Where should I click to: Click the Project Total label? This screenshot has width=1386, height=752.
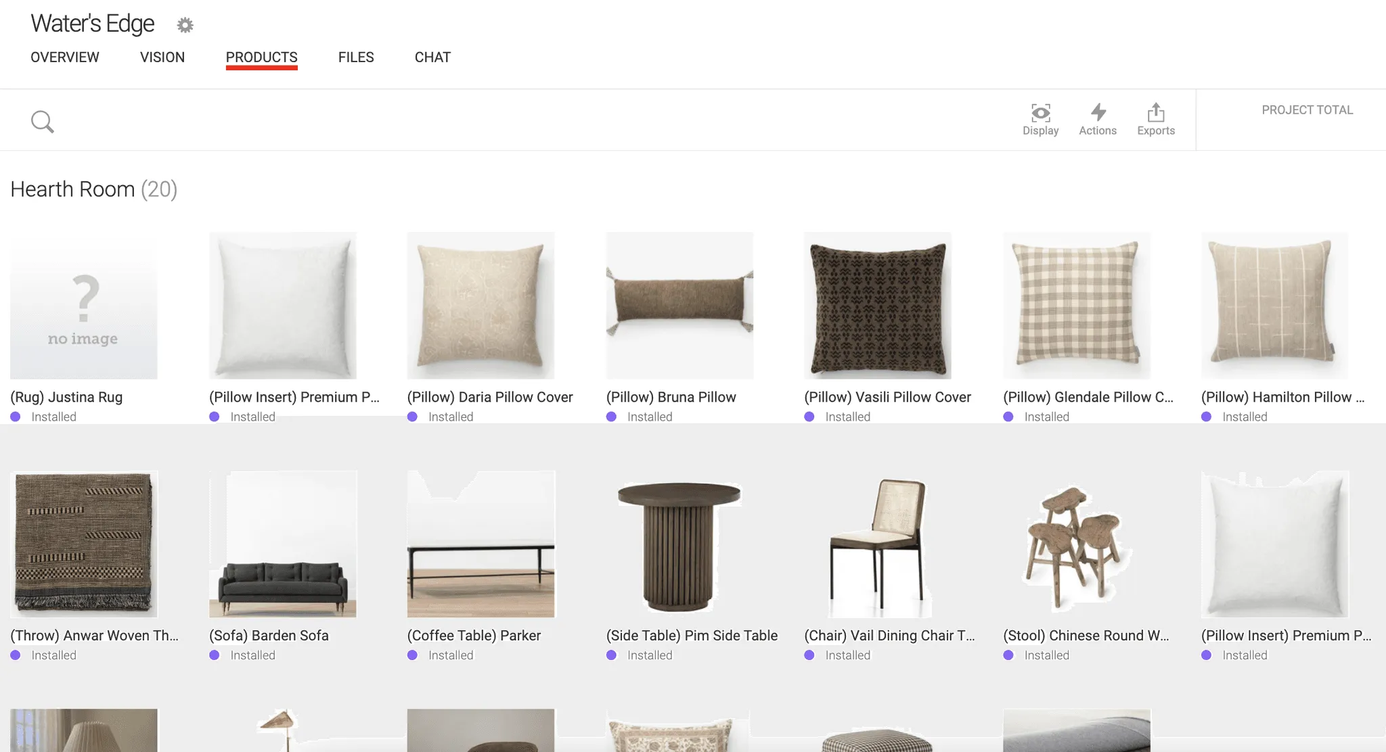click(x=1307, y=110)
